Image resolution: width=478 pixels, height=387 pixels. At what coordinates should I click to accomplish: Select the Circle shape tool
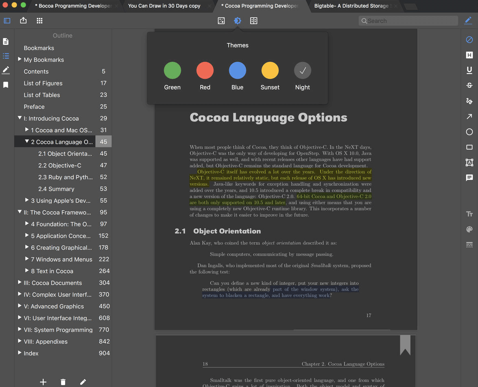tap(469, 132)
